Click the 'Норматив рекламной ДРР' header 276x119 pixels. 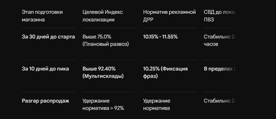[x=169, y=16]
